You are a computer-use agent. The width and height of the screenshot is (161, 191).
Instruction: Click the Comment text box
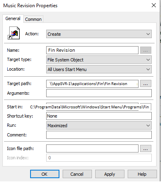pos(99,135)
